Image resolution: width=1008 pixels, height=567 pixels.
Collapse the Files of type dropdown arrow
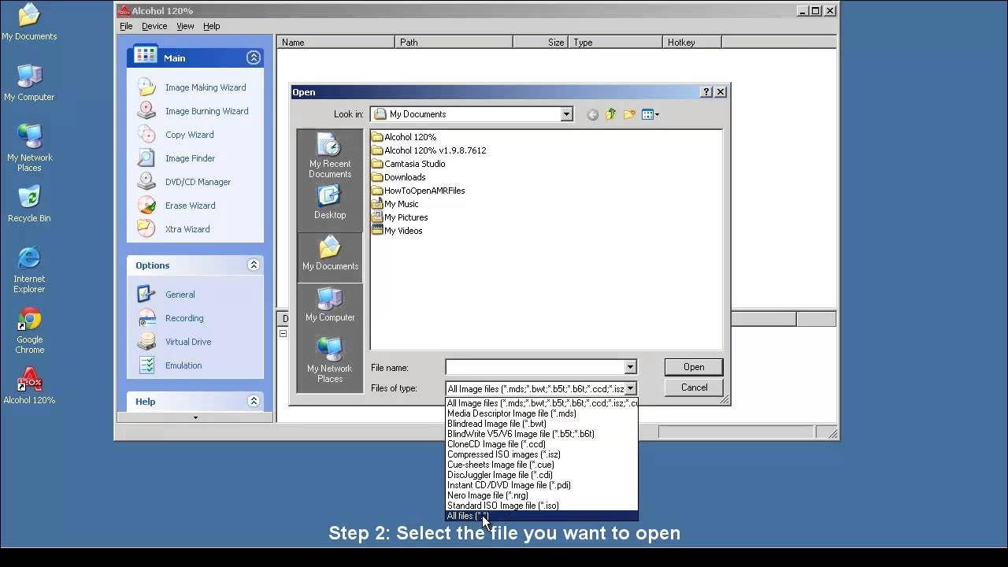[x=630, y=388]
